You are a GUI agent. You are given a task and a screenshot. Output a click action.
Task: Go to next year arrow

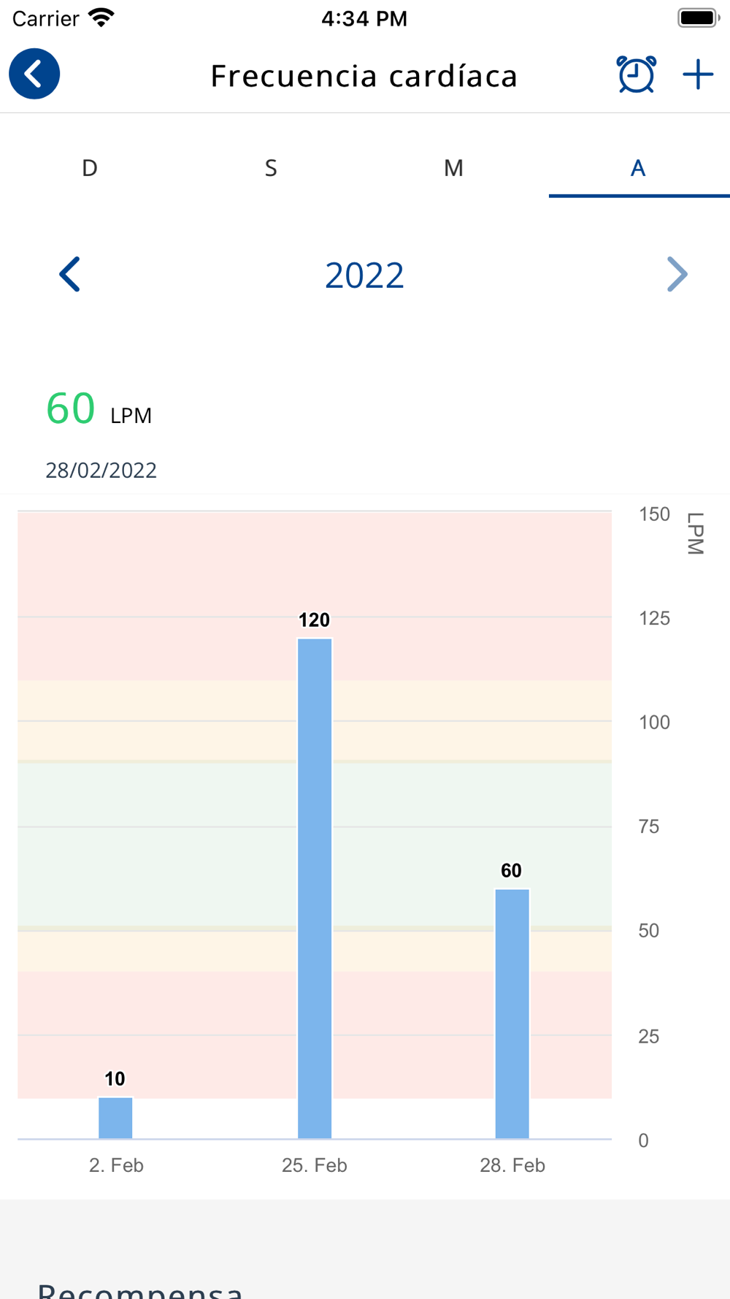(677, 275)
